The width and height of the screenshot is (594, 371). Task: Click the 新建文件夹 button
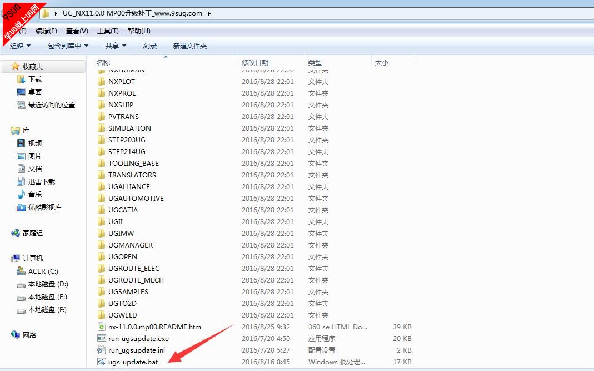[x=190, y=46]
